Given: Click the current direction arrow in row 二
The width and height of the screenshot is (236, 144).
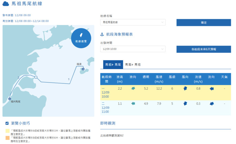Looking at the screenshot, I should click(x=211, y=104).
